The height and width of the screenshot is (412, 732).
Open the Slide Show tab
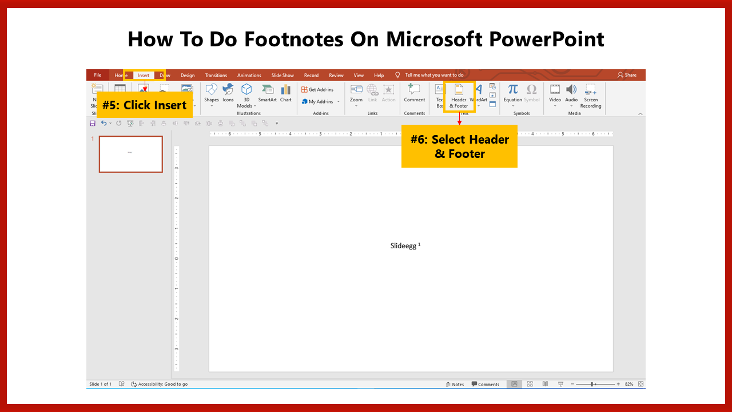pyautogui.click(x=283, y=75)
